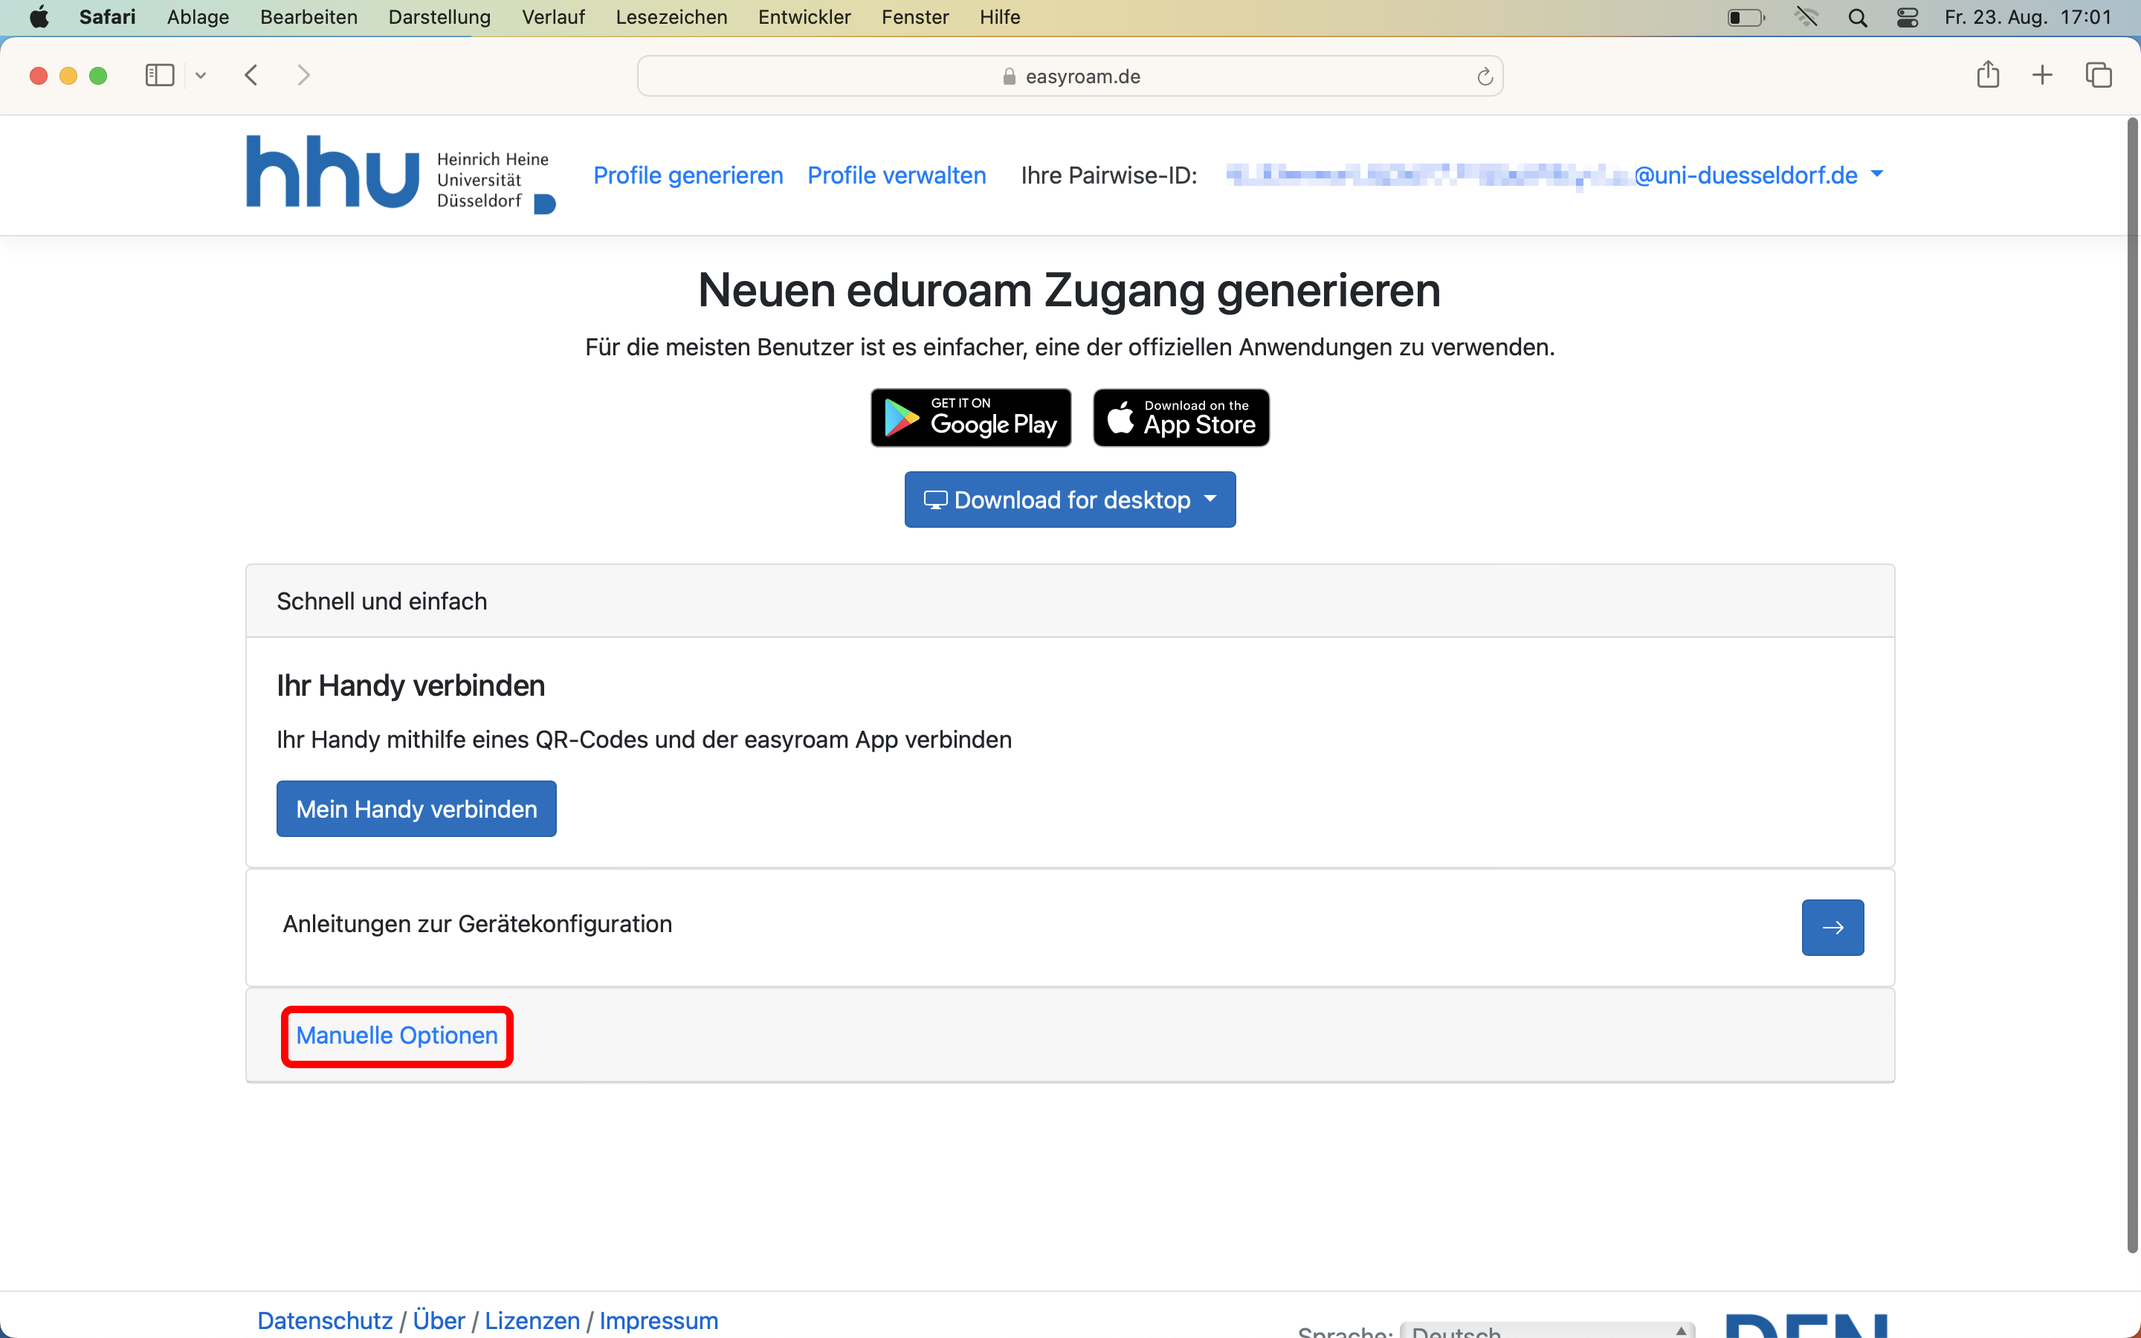Viewport: 2141px width, 1338px height.
Task: Click the green fullscreen window button
Action: [x=98, y=76]
